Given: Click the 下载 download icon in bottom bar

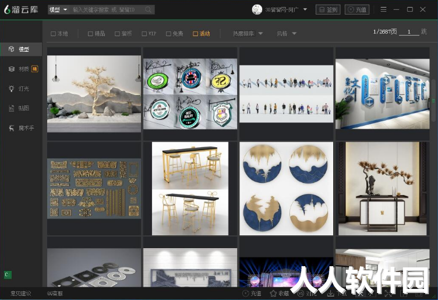Looking at the screenshot, I should click(330, 293).
